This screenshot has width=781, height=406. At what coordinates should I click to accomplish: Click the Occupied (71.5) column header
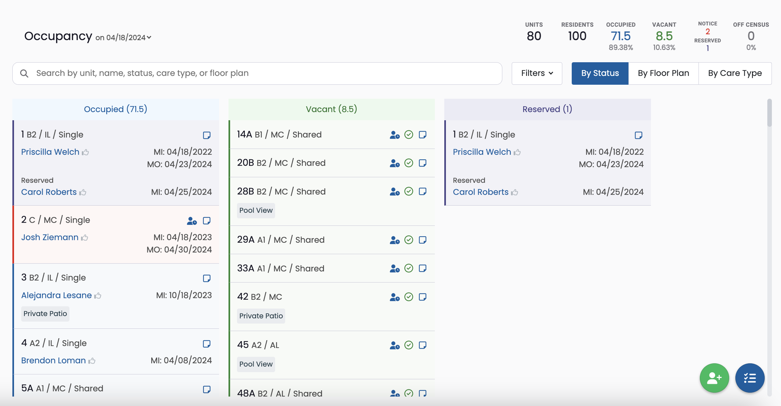116,109
